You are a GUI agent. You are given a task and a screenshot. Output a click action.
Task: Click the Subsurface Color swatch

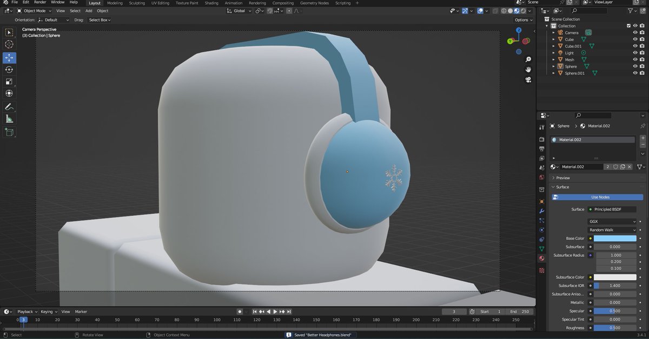(x=616, y=277)
